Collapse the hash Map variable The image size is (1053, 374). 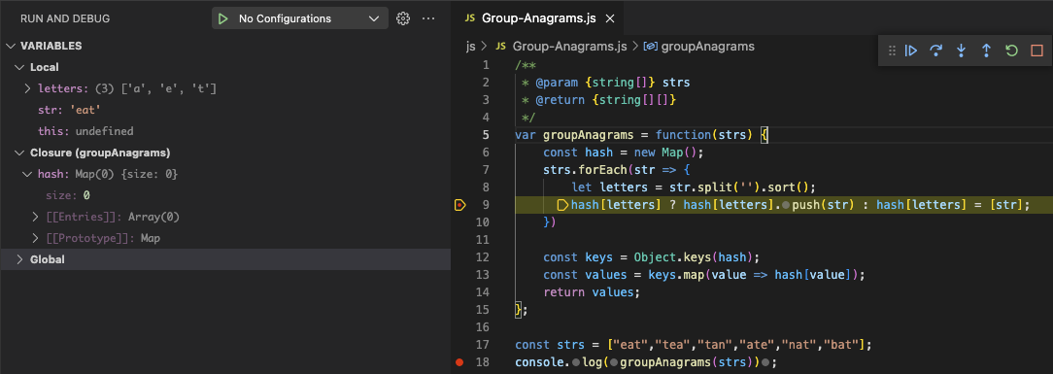(28, 174)
